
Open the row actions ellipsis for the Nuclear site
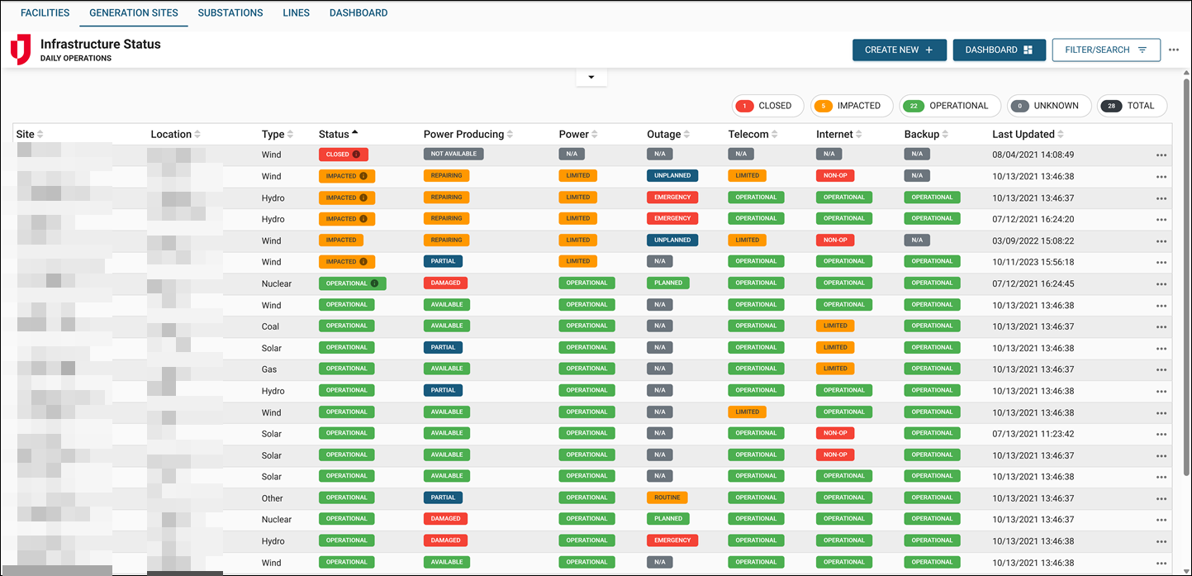click(x=1161, y=283)
